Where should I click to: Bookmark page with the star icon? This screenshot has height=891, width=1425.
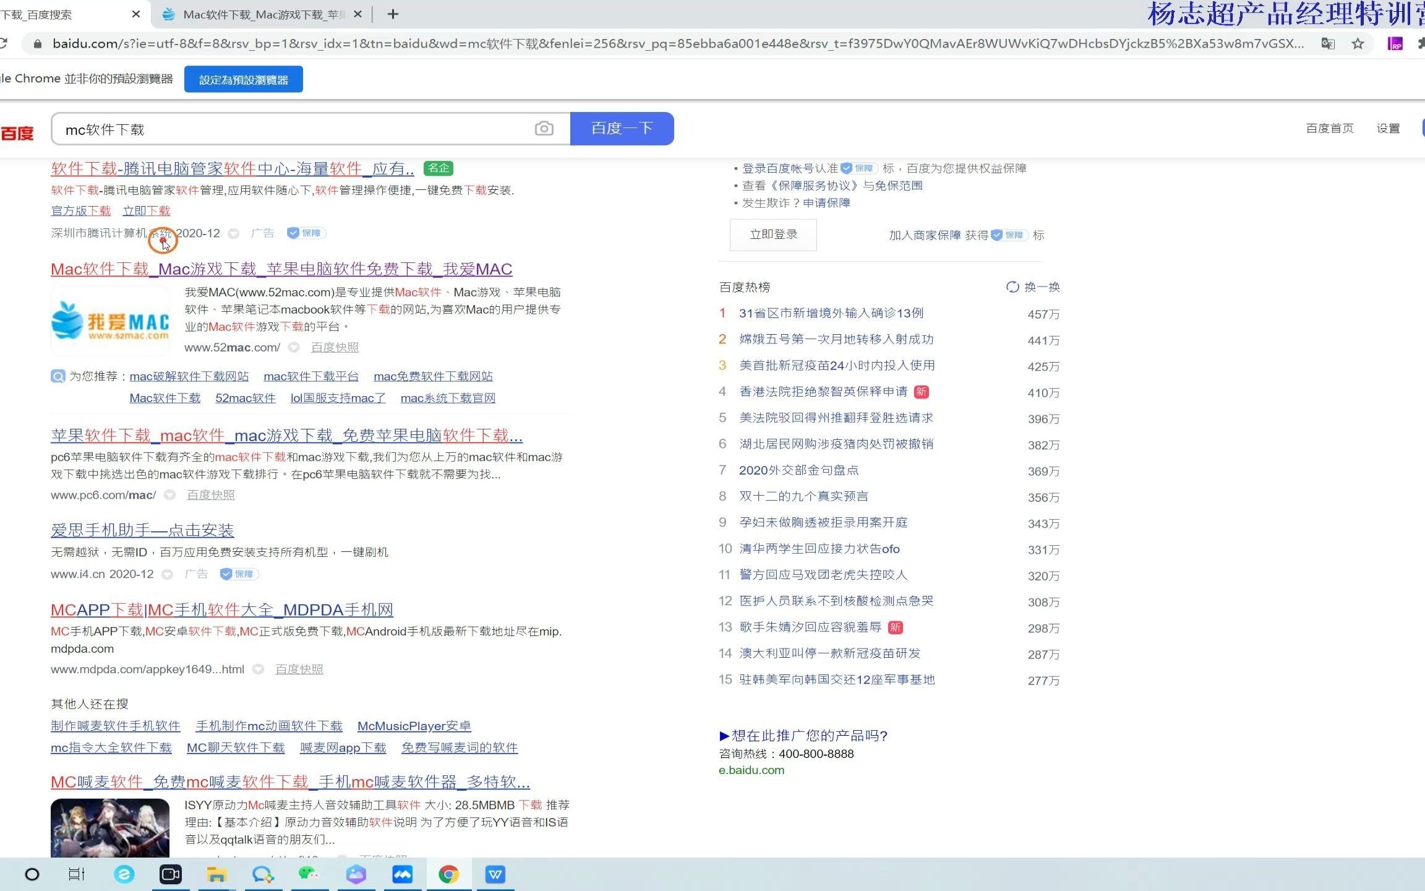point(1358,44)
